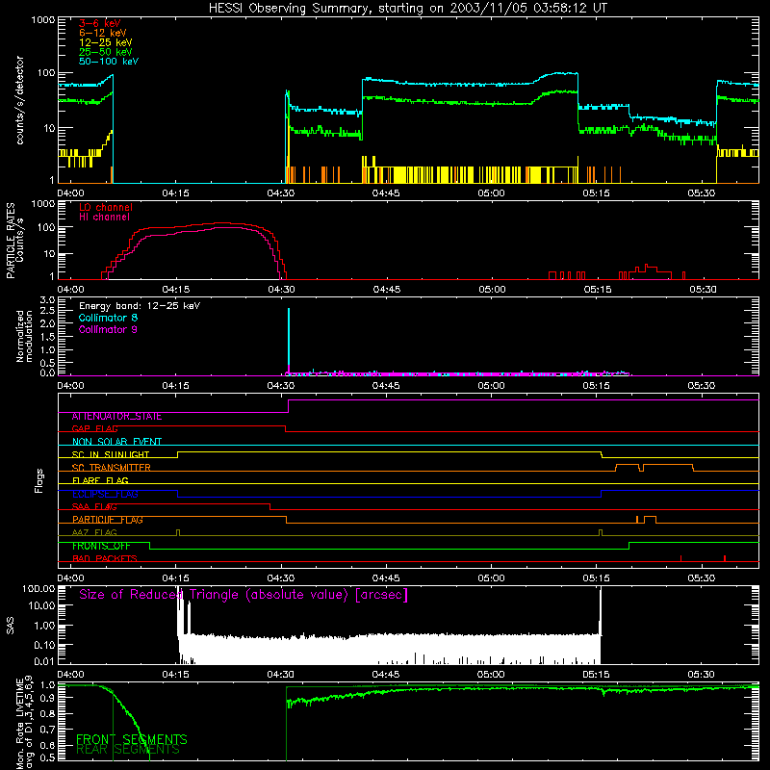Click the 04:45 tick label under the counts plot

pos(386,193)
